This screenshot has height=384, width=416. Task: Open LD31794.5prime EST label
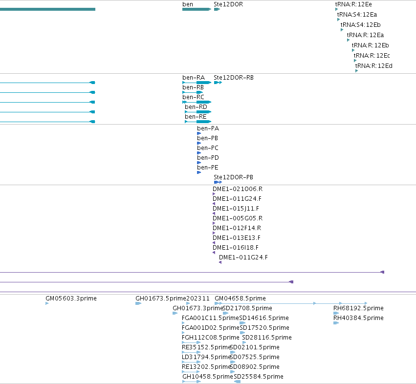coord(206,357)
